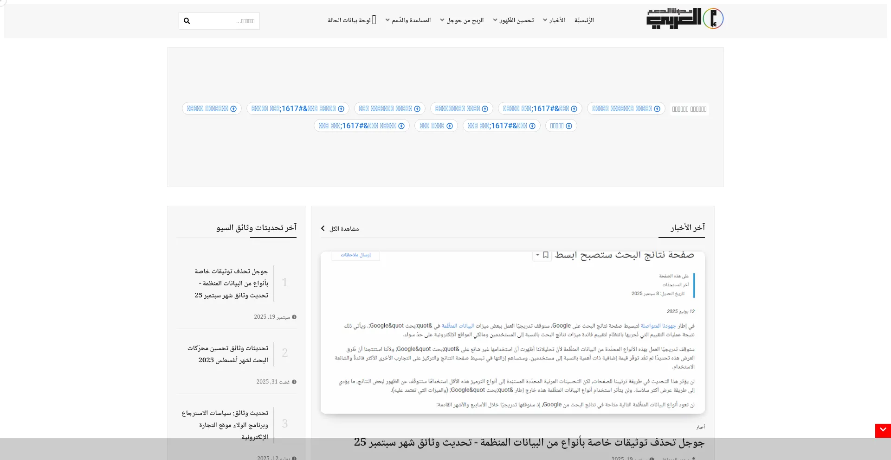Click the أخبار category label above the headline
Image resolution: width=891 pixels, height=460 pixels.
pos(700,427)
